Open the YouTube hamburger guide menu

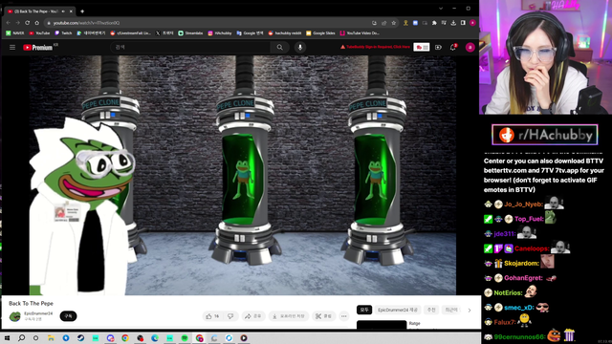(x=12, y=47)
